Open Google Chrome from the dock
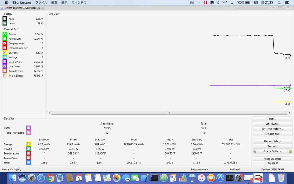 (51, 178)
